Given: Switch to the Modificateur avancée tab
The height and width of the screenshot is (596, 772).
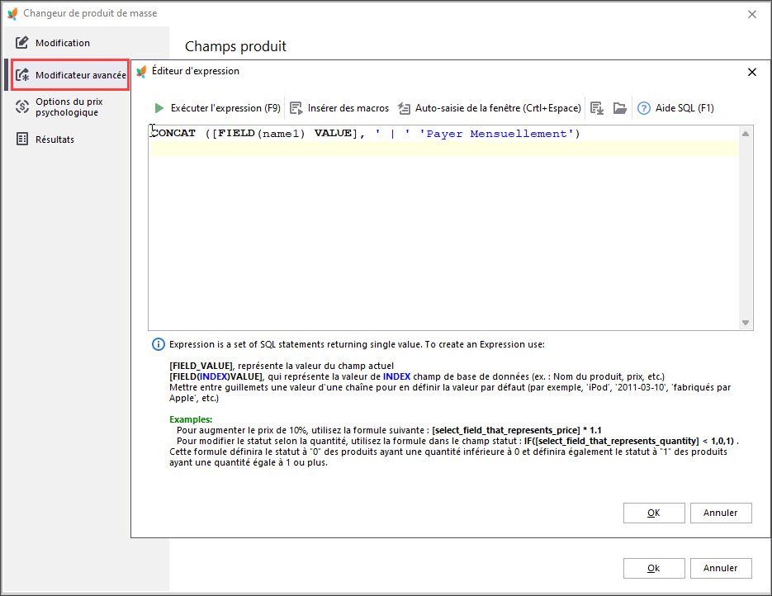Looking at the screenshot, I should click(x=70, y=75).
